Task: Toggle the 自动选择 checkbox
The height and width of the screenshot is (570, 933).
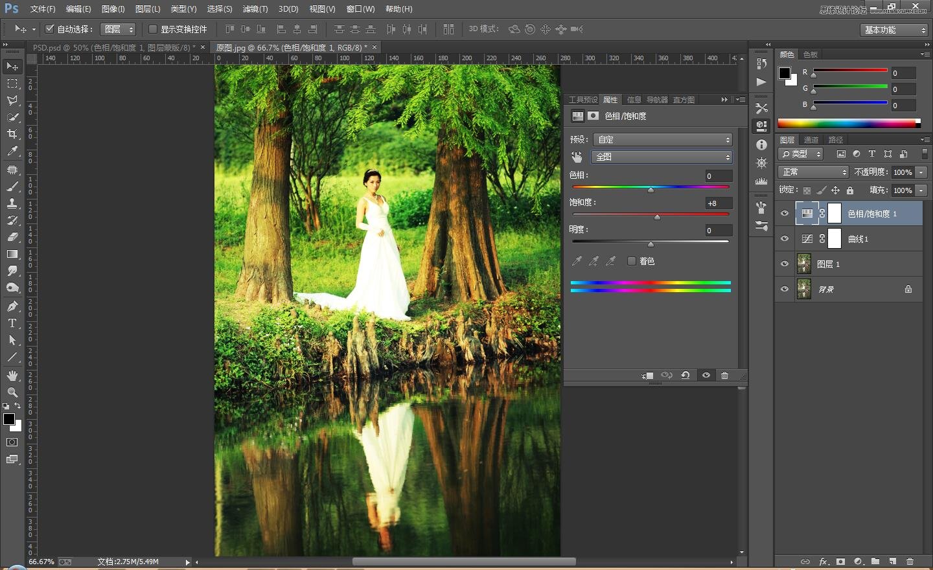Action: click(50, 29)
